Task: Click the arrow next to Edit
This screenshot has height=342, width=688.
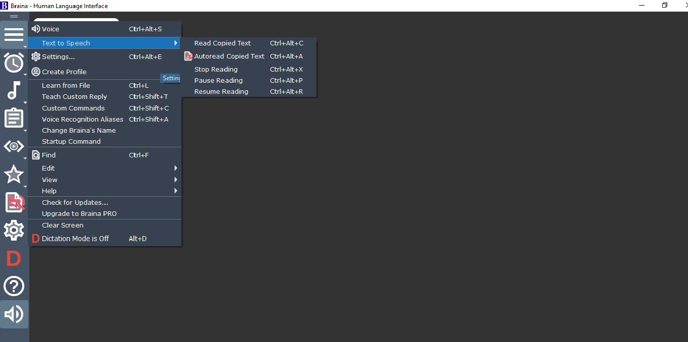Action: pos(176,168)
